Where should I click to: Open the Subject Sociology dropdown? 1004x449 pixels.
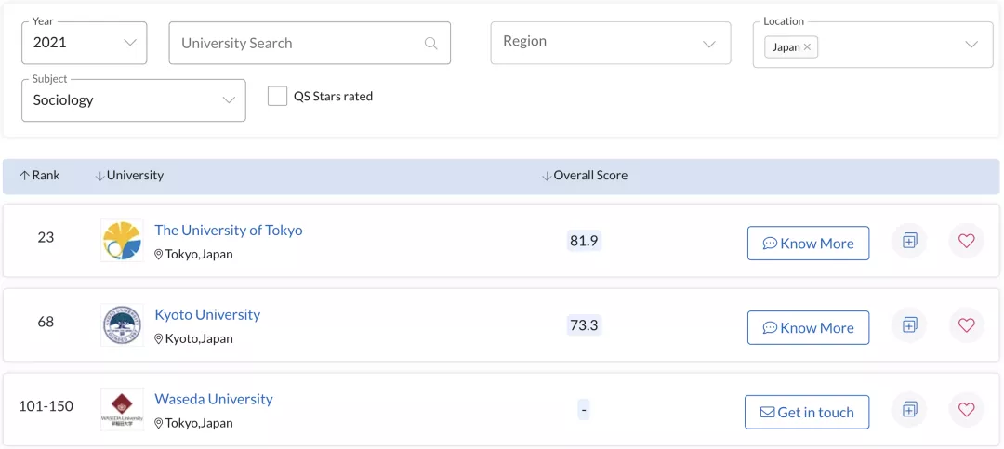point(134,100)
